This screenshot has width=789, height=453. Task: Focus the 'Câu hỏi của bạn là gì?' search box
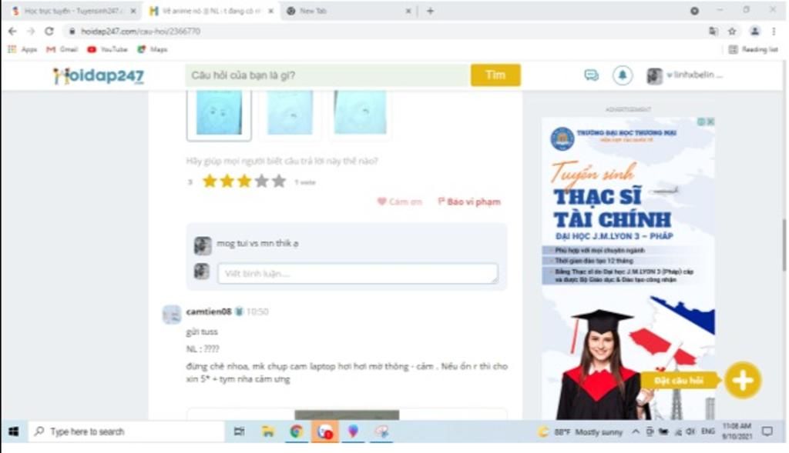327,75
